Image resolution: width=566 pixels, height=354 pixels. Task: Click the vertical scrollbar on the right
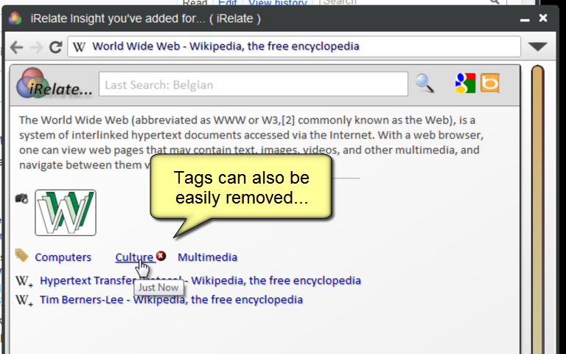(537, 209)
